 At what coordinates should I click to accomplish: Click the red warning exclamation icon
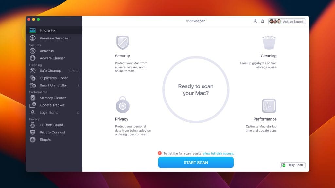click(160, 153)
